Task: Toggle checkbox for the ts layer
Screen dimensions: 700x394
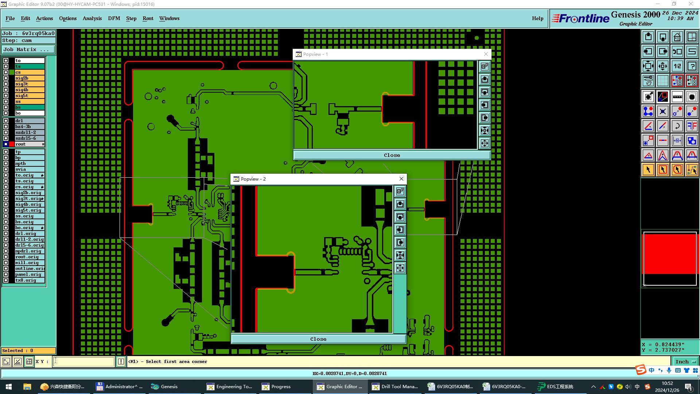Action: pos(6,66)
